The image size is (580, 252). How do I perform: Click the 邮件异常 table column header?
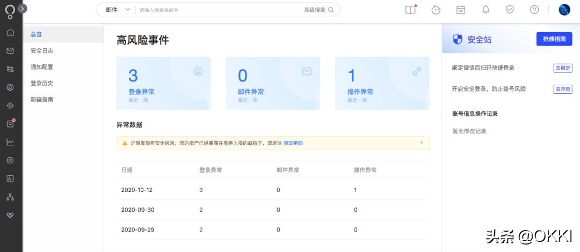click(x=288, y=170)
